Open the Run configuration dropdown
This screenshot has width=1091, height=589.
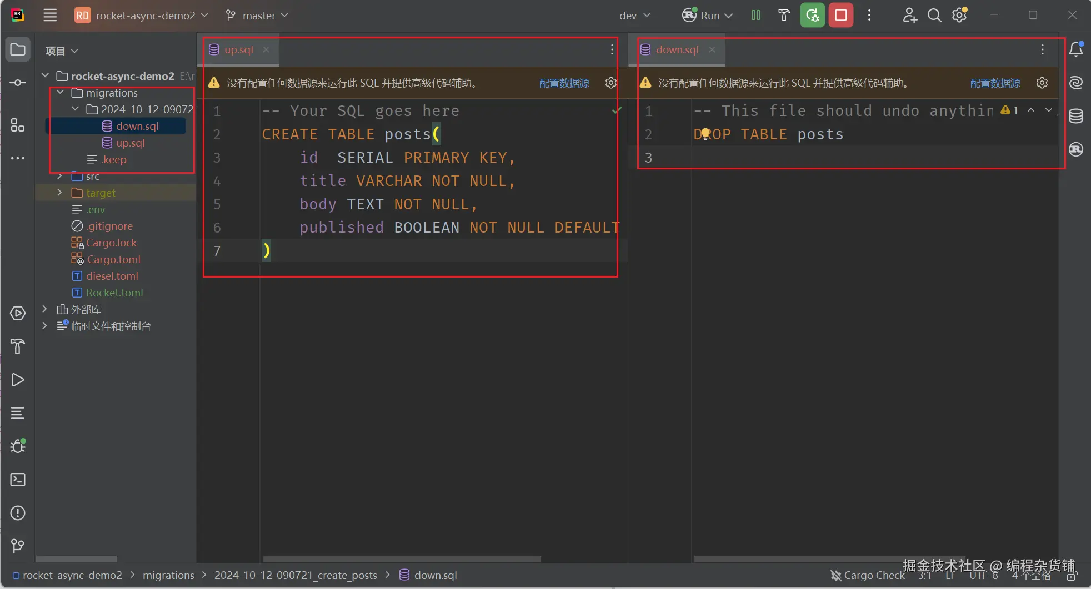click(707, 16)
